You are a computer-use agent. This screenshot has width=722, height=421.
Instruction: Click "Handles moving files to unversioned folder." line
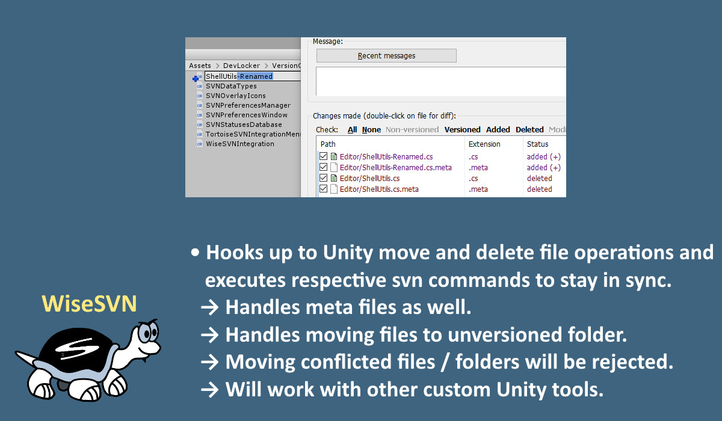click(414, 334)
